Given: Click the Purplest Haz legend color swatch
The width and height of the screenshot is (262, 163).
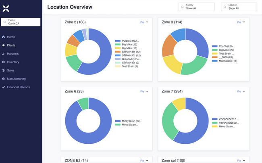Looking at the screenshot, I should click(118, 41).
